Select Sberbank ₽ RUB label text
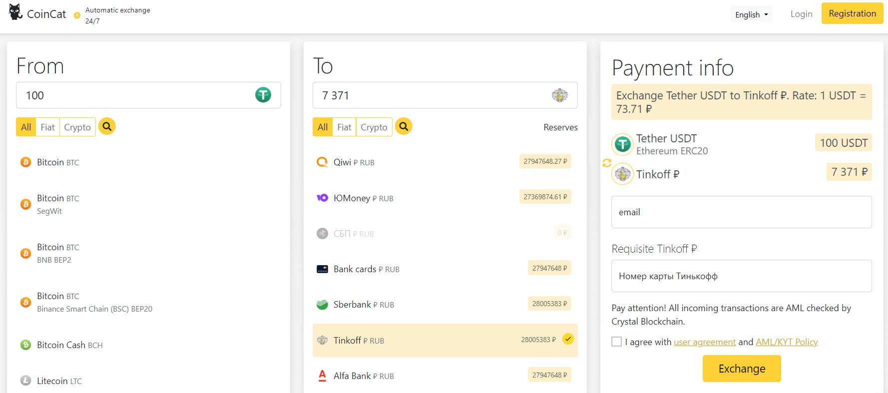Screen dimensions: 888x393 [364, 305]
